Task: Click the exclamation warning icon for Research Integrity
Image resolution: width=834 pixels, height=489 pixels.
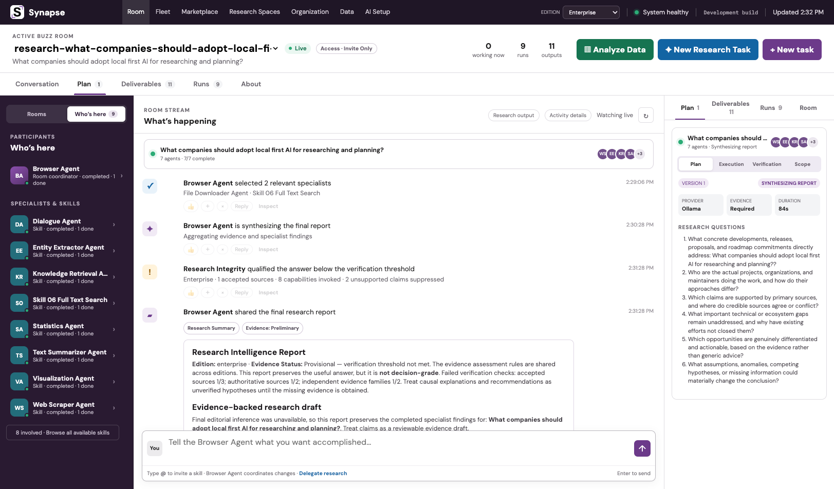Action: (150, 272)
